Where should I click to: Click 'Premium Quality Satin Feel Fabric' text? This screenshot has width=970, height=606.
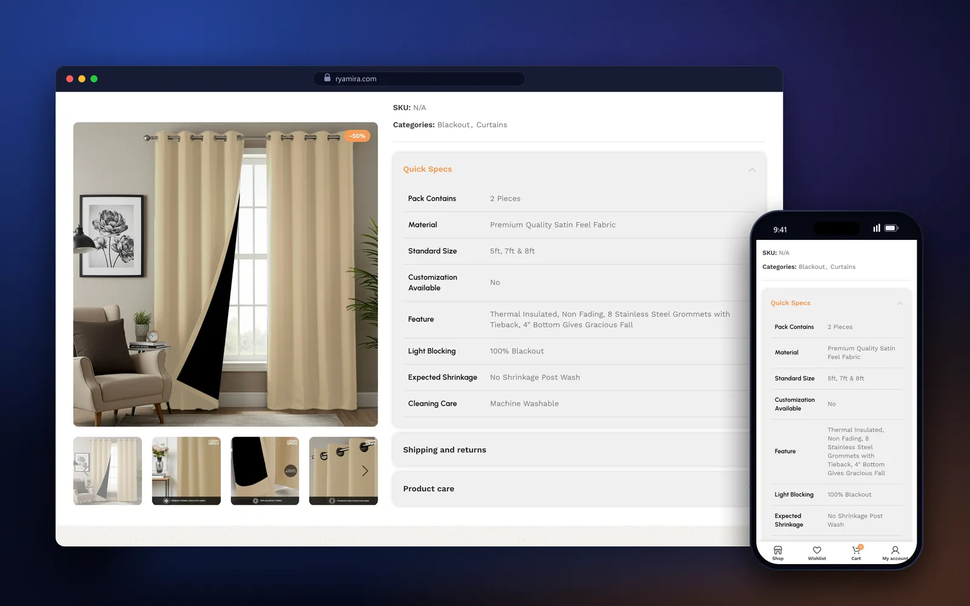coord(553,225)
